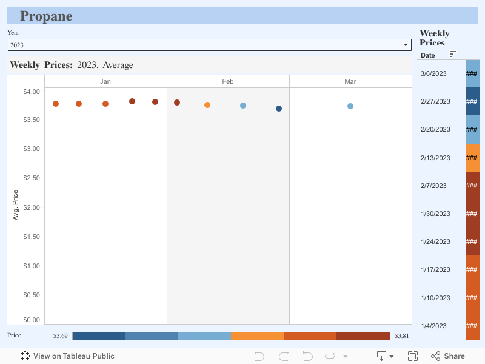Expand the refresh options caret
Image resolution: width=485 pixels, height=364 pixels.
(x=346, y=357)
